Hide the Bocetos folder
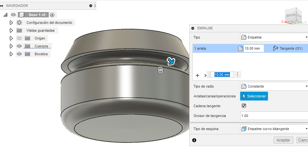The image size is (308, 168). point(19,54)
